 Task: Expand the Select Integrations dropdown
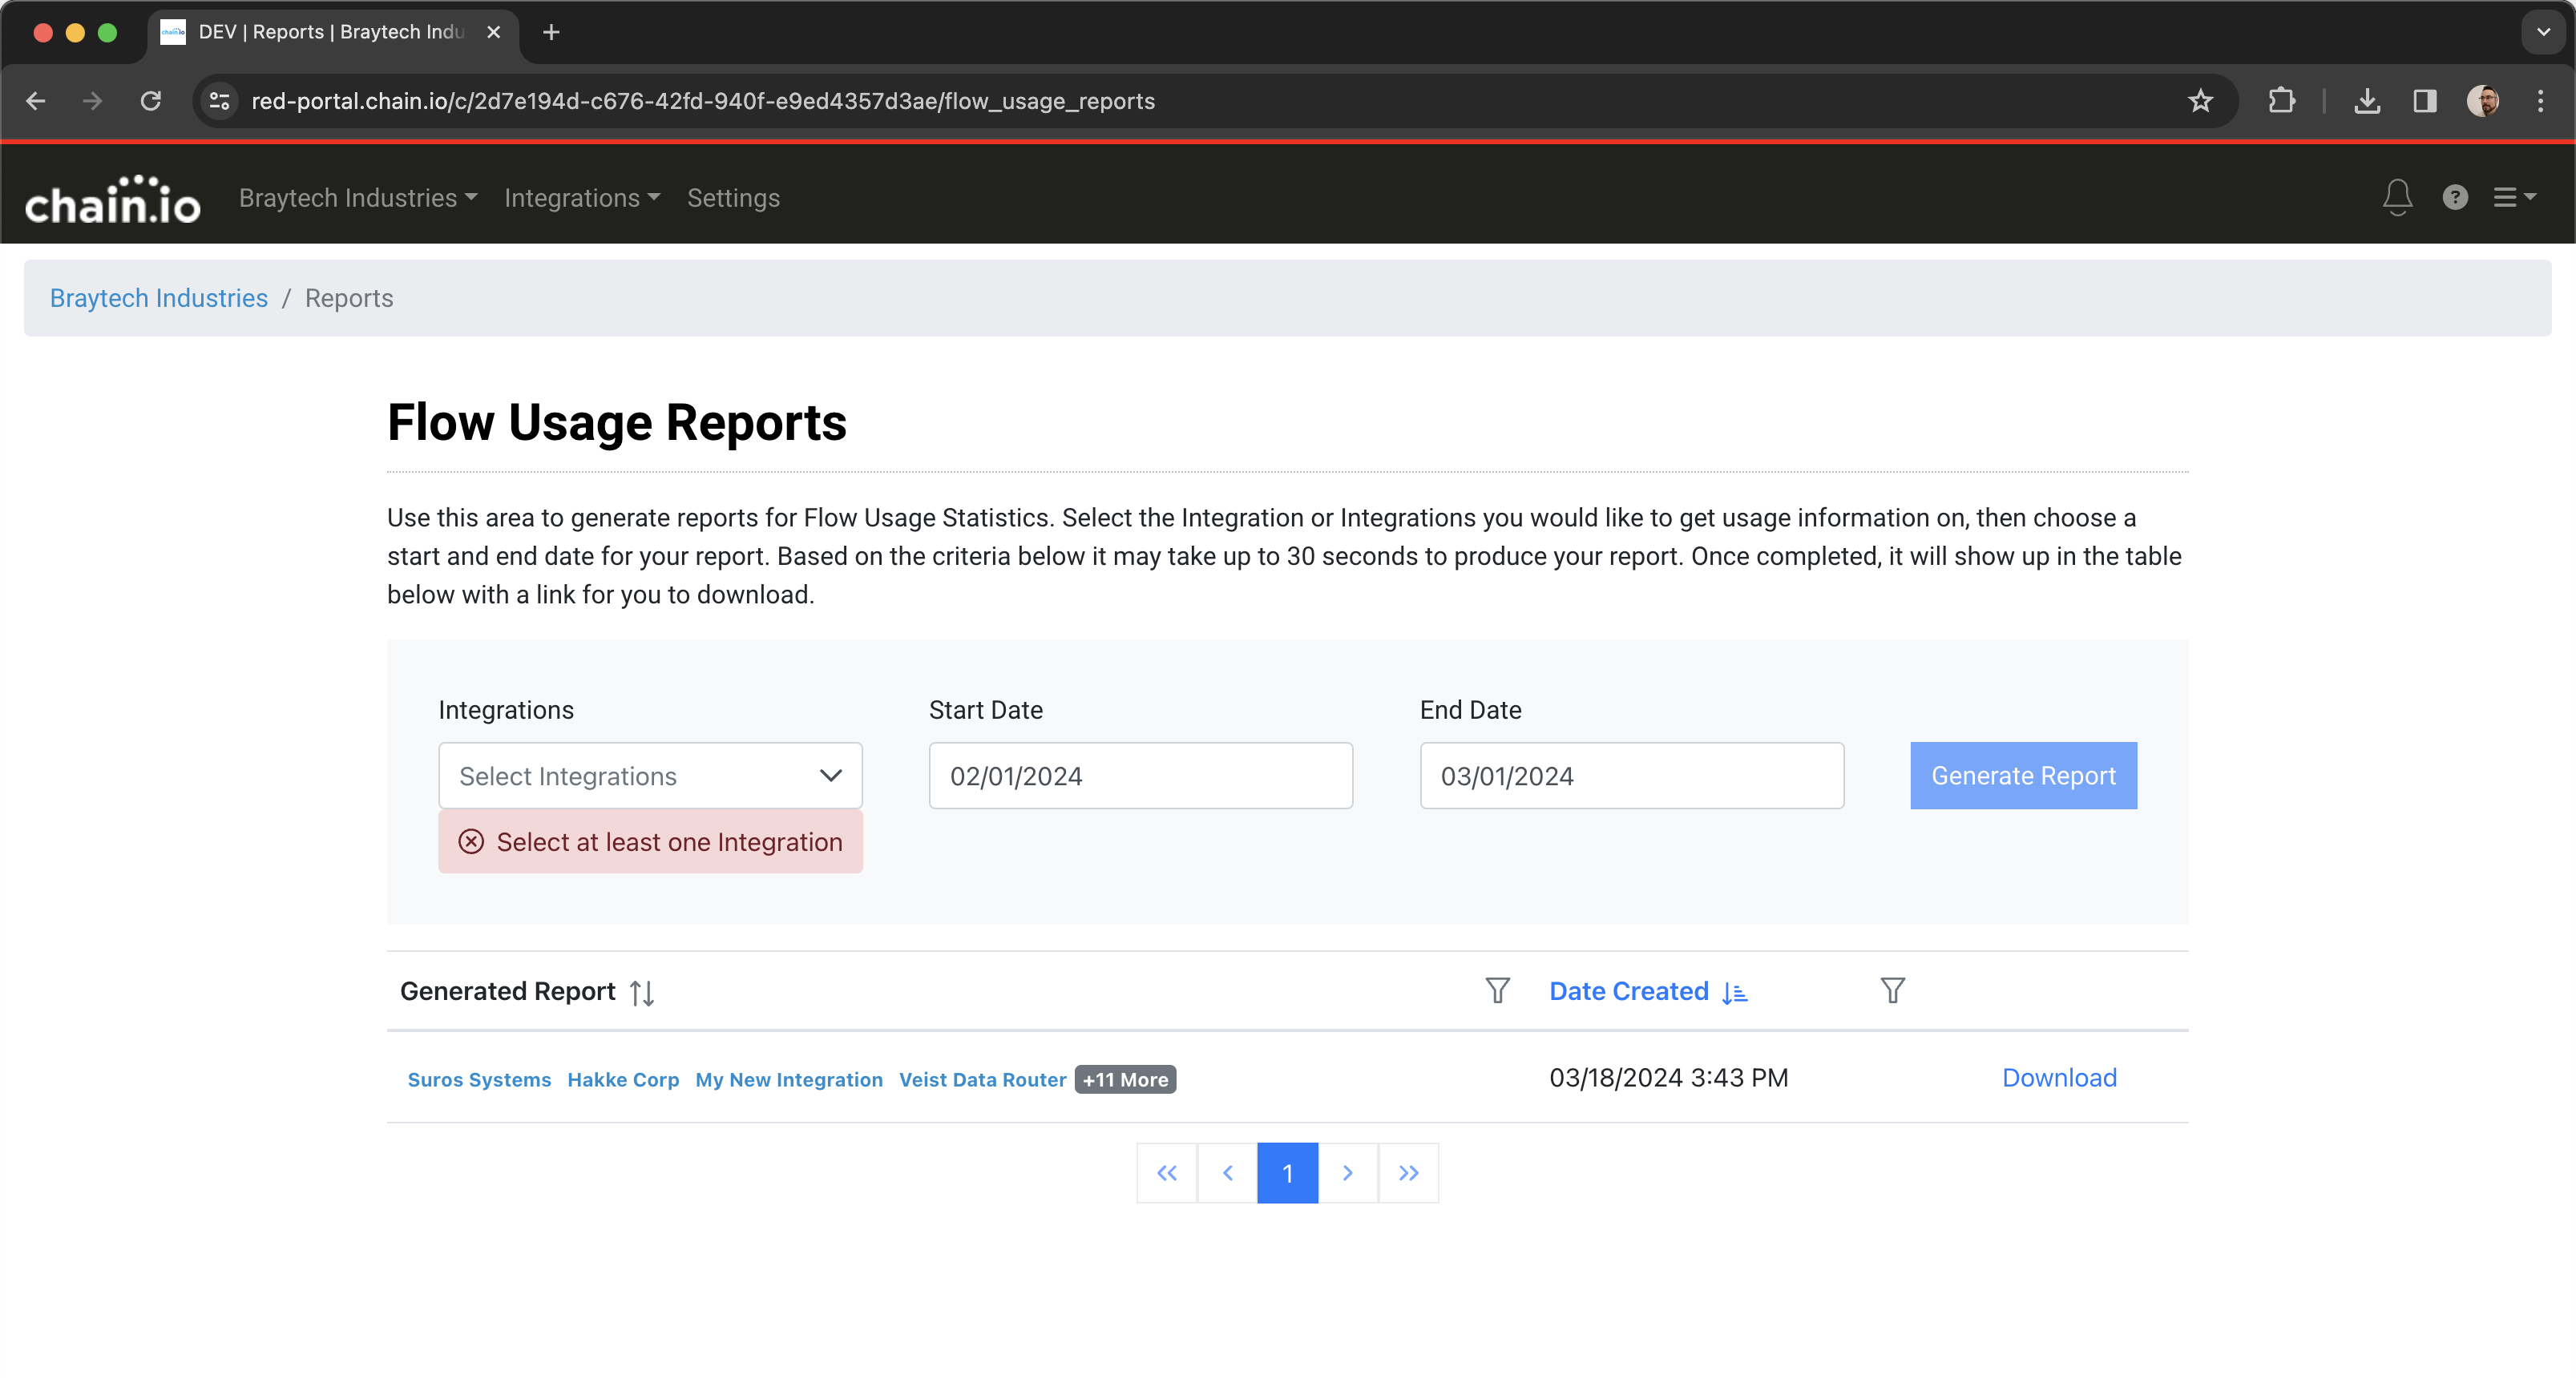pyautogui.click(x=650, y=775)
